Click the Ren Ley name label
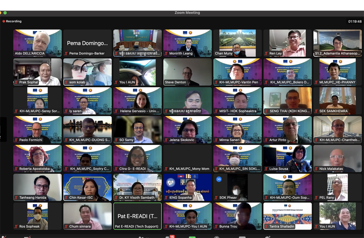 (x=276, y=53)
